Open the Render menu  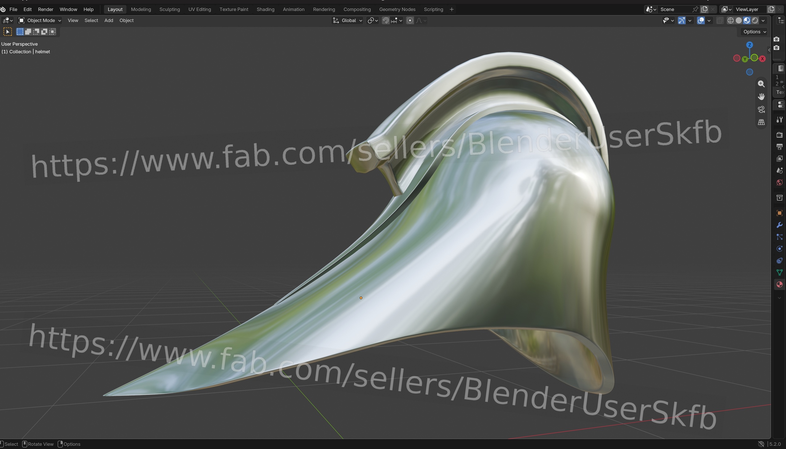pyautogui.click(x=46, y=9)
